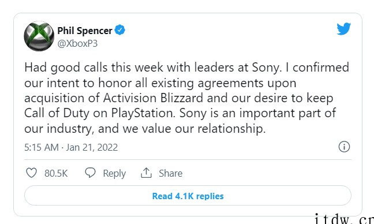The width and height of the screenshot is (374, 224).
Task: Click the speech bubble reply icon
Action: [x=90, y=173]
